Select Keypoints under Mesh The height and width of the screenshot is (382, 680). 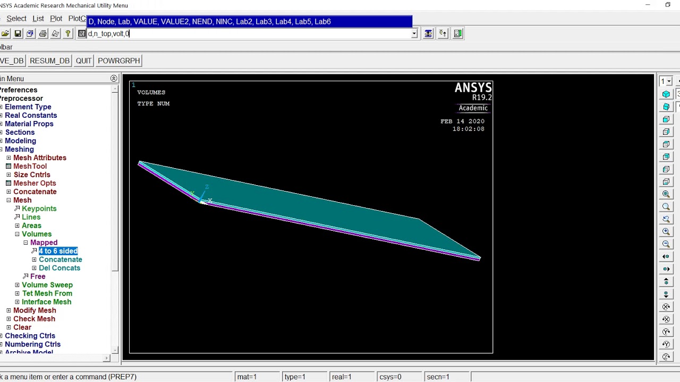coord(39,209)
